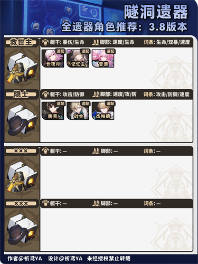Viewport: 198px width, 264px height.
Task: Click the 词条: 生命/双暴/速度 stat label
Action: pos(167,42)
